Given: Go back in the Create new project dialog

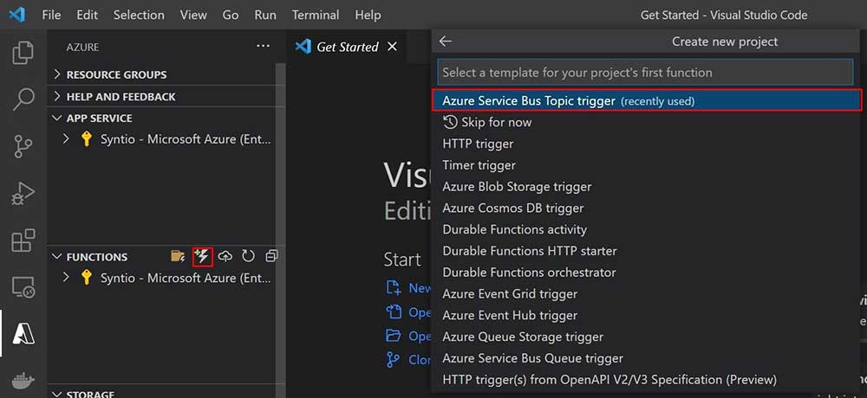Looking at the screenshot, I should (x=445, y=42).
